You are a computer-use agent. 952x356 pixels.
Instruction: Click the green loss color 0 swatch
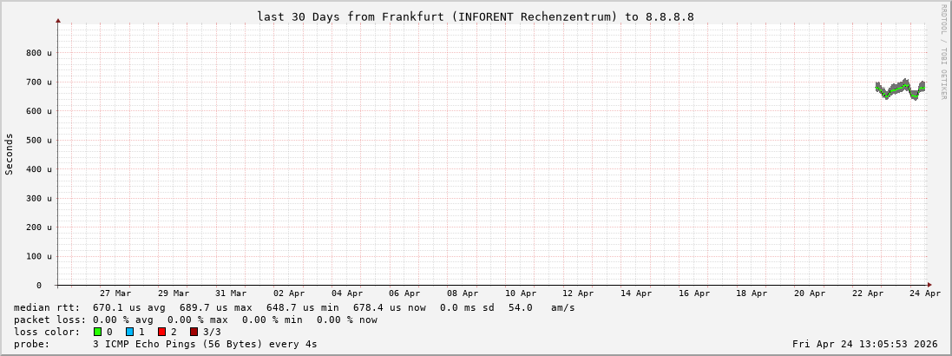click(x=97, y=332)
